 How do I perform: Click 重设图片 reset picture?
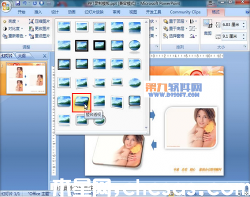[39, 36]
